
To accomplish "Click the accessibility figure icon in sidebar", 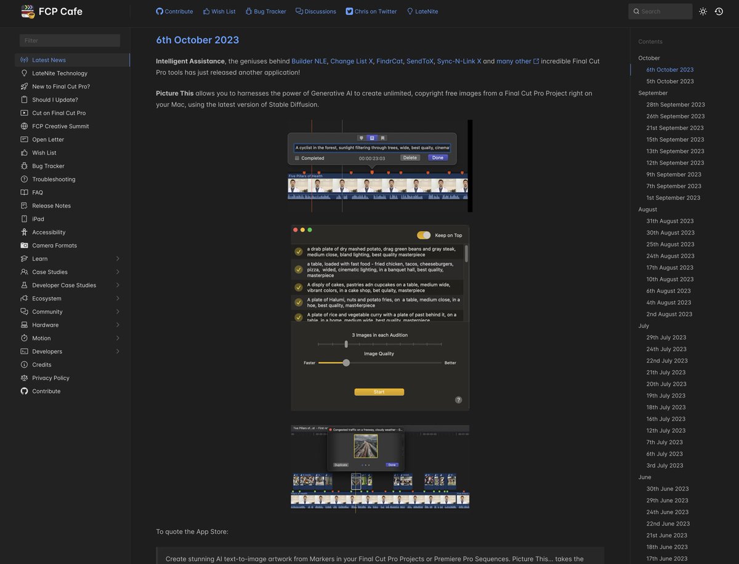I will 24,232.
